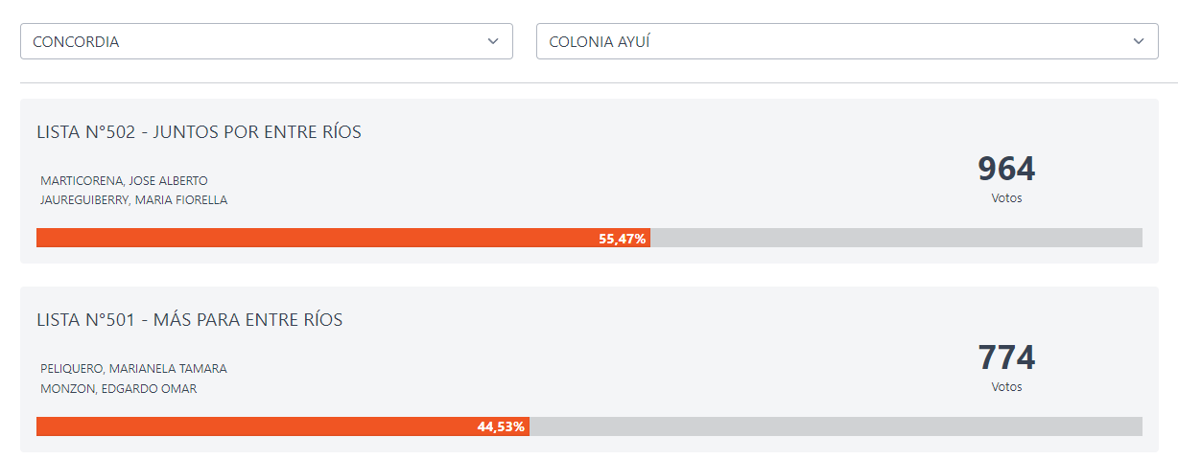Click the chevron arrow in the CONCORDIA selector
1178x460 pixels.
tap(493, 41)
